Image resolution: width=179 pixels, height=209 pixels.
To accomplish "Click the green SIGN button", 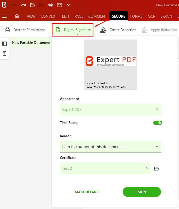I will click(142, 192).
